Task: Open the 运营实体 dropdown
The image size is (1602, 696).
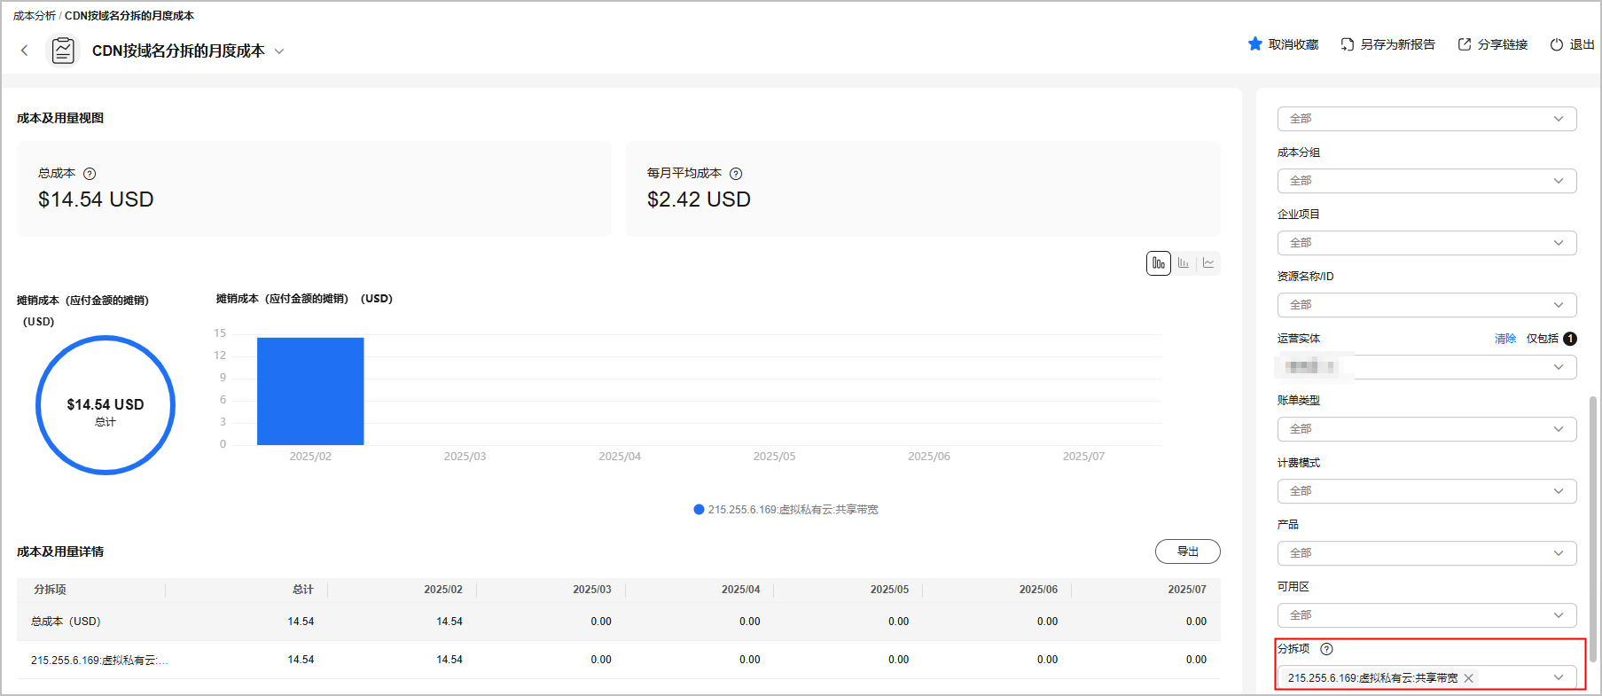Action: (1426, 367)
